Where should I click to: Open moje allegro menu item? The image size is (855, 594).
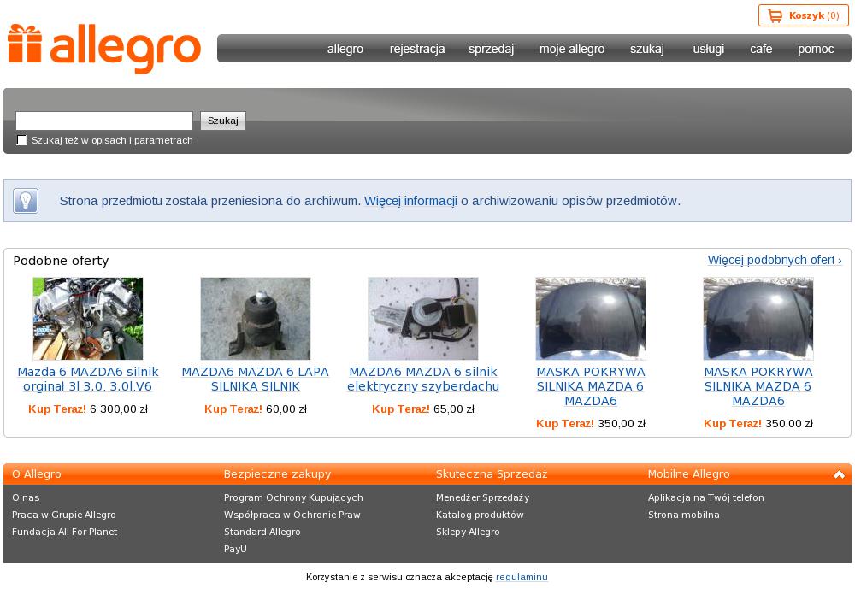tap(572, 49)
